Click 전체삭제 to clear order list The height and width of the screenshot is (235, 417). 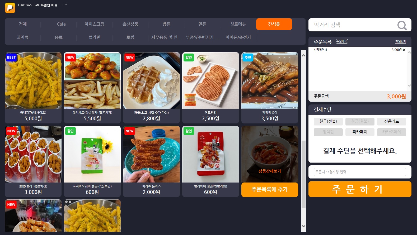pos(401,42)
